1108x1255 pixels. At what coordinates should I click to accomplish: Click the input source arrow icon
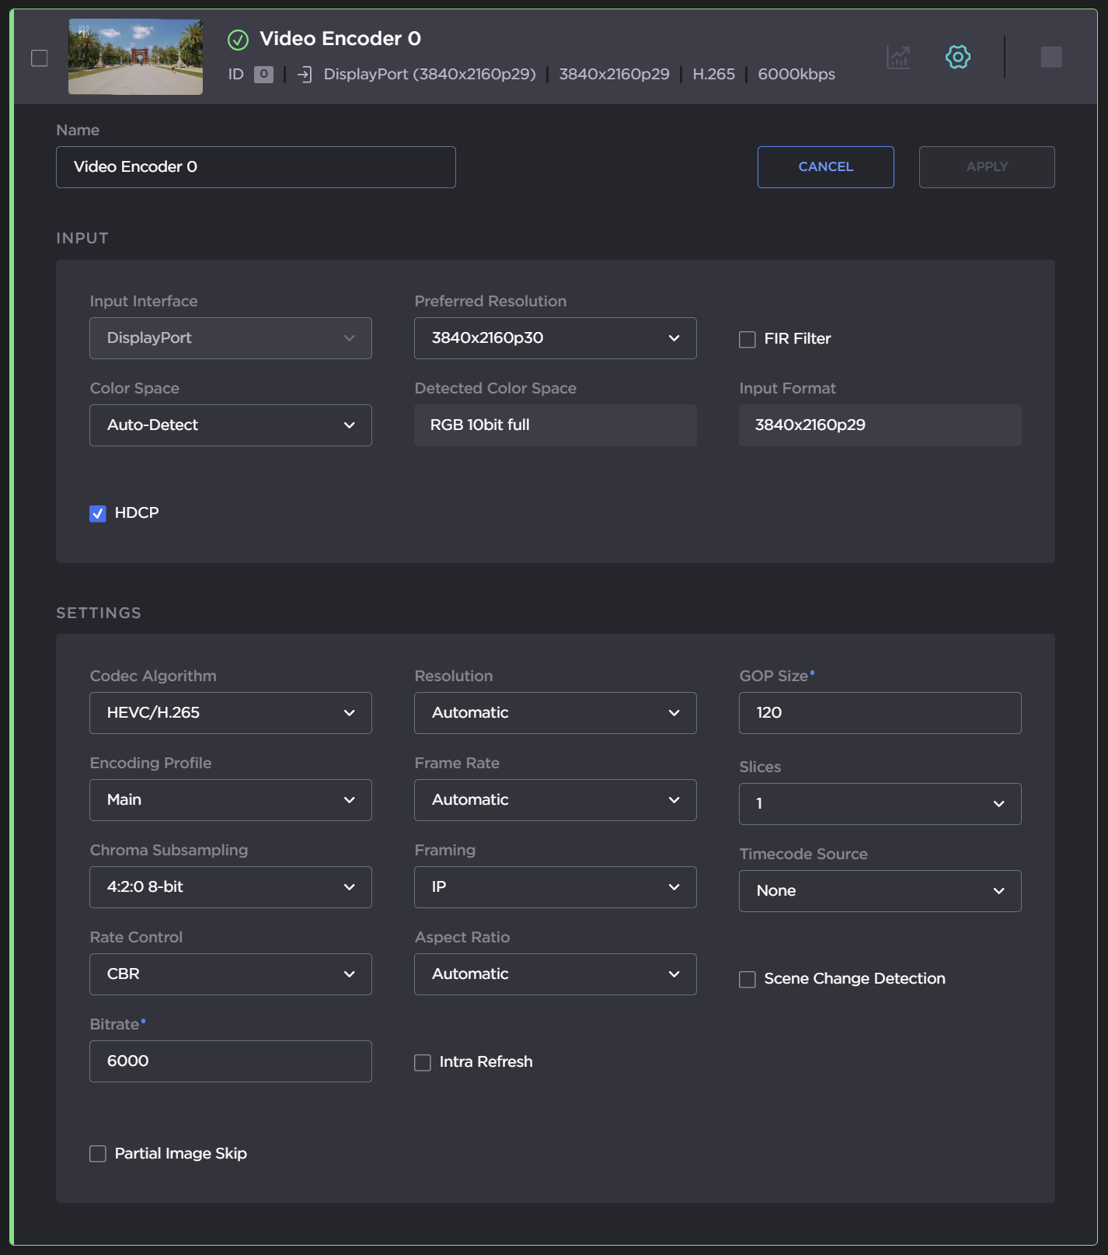[x=305, y=75]
